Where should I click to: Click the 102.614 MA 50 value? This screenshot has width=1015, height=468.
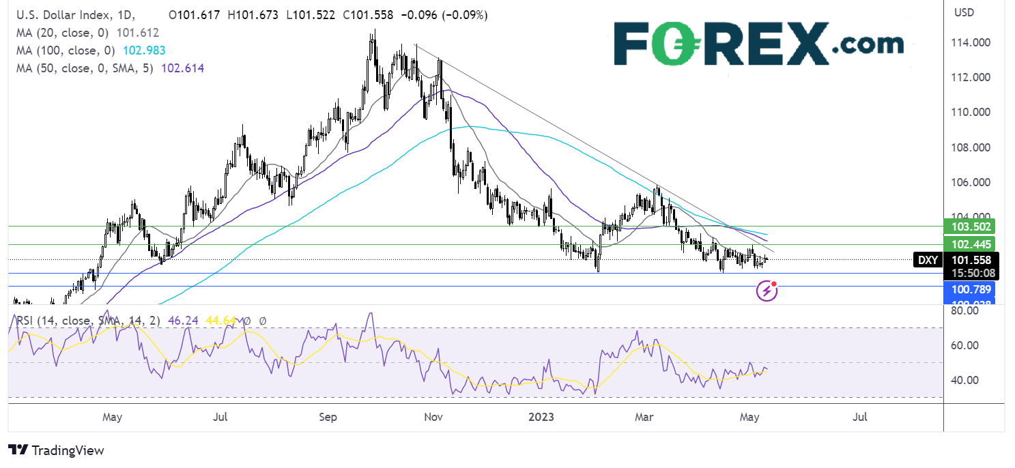click(x=182, y=68)
